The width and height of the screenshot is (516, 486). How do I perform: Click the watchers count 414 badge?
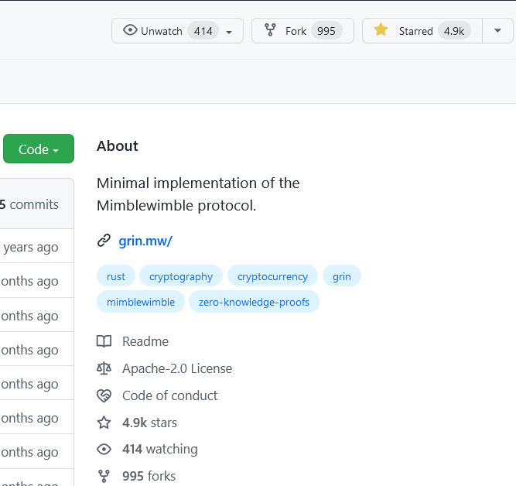(203, 31)
